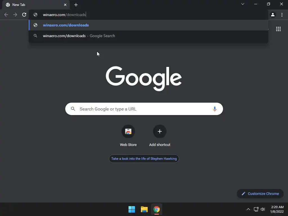This screenshot has height=216, width=288.
Task: Click Customize Chrome button
Action: pyautogui.click(x=260, y=193)
